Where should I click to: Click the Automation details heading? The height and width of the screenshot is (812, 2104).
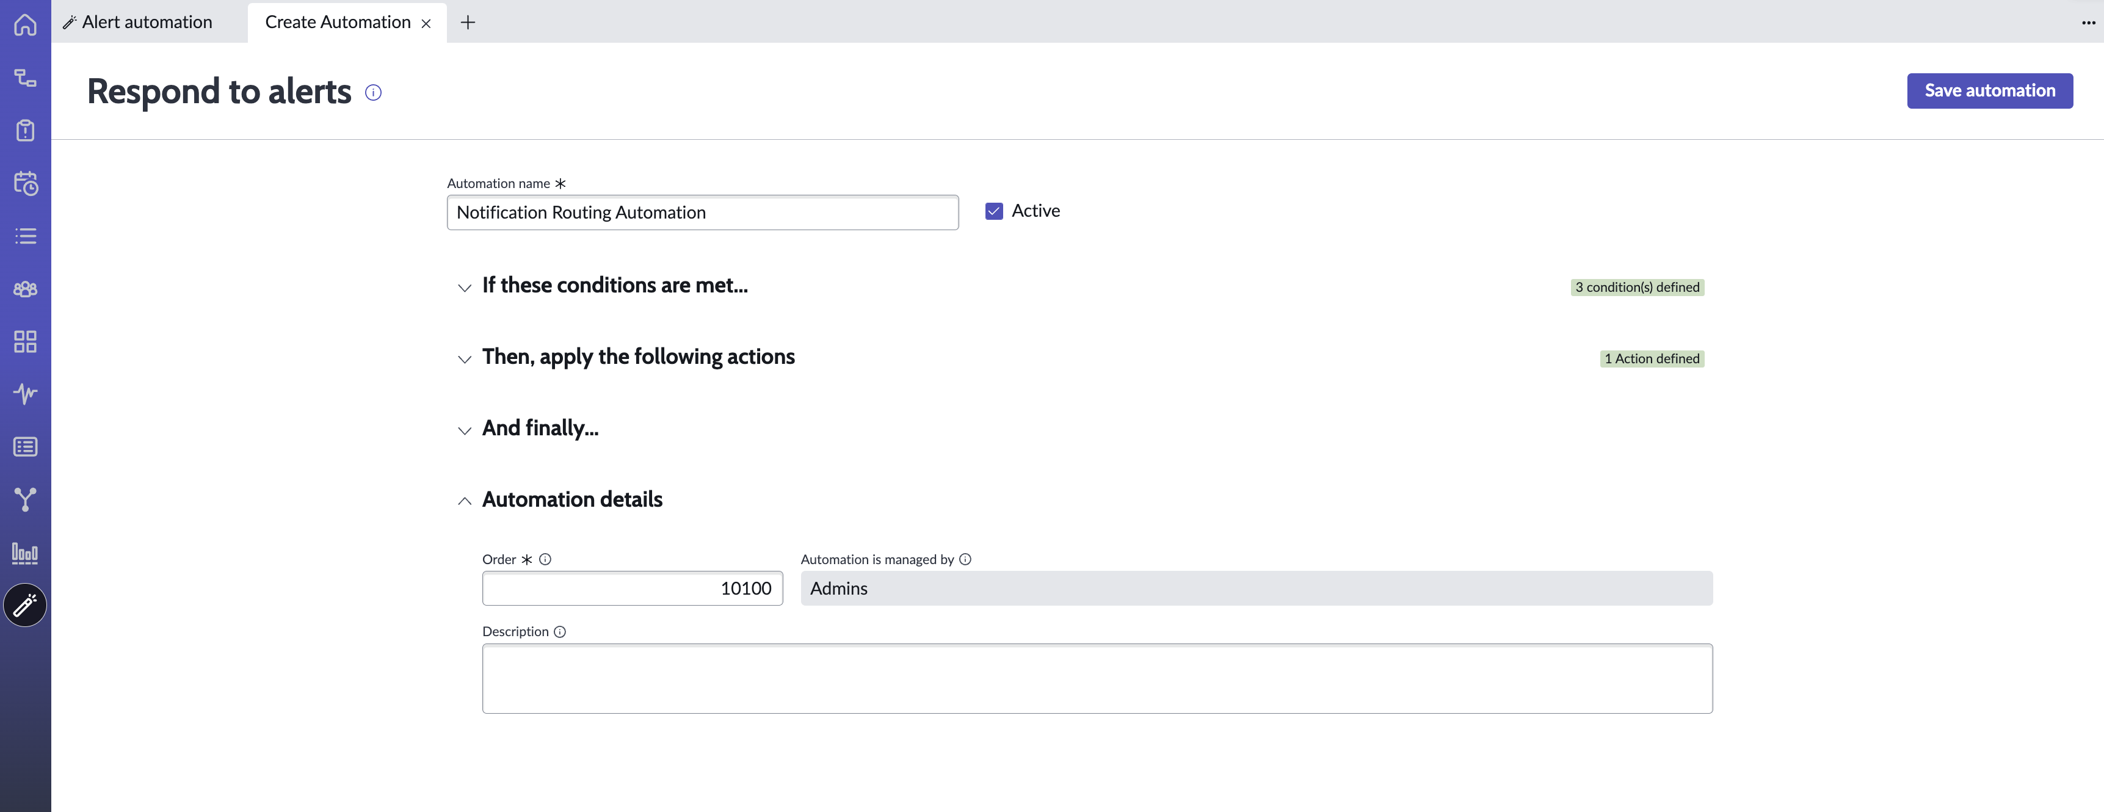point(571,499)
